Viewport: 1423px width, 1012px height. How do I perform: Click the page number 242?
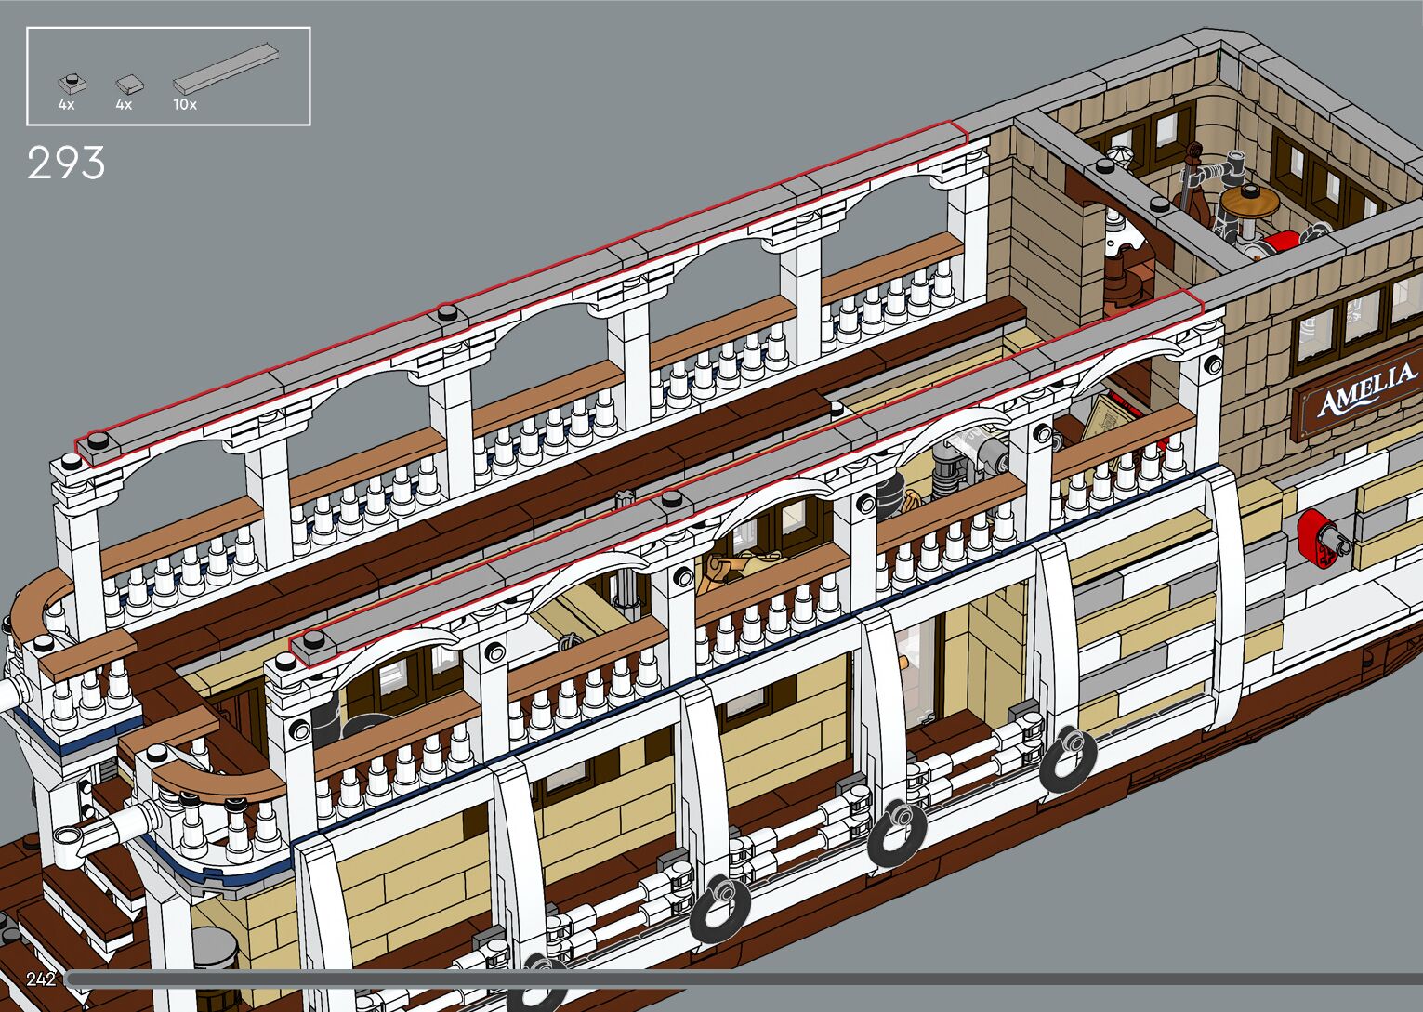(41, 979)
